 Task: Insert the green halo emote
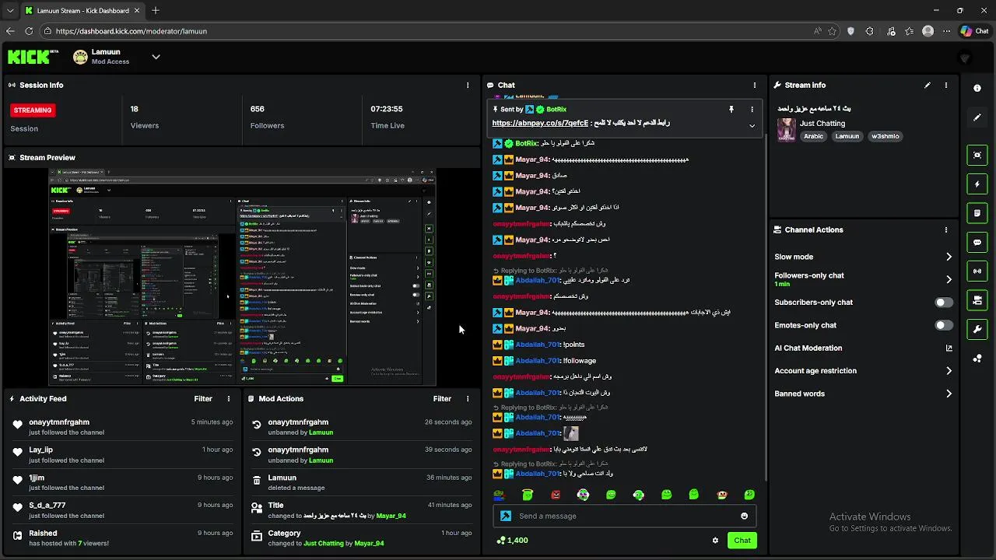click(528, 495)
